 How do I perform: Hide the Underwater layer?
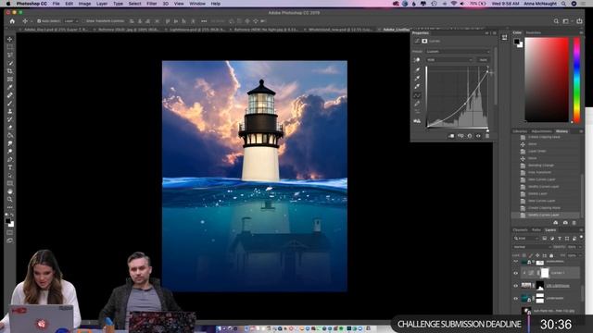click(x=515, y=298)
